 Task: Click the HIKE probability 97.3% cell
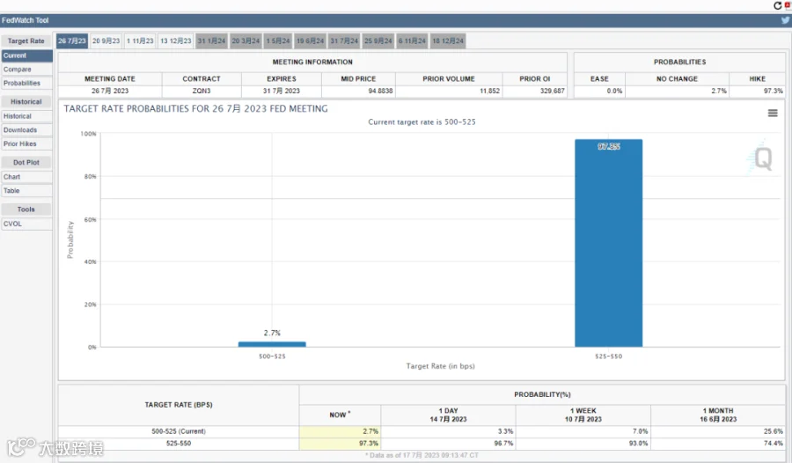[x=757, y=91]
